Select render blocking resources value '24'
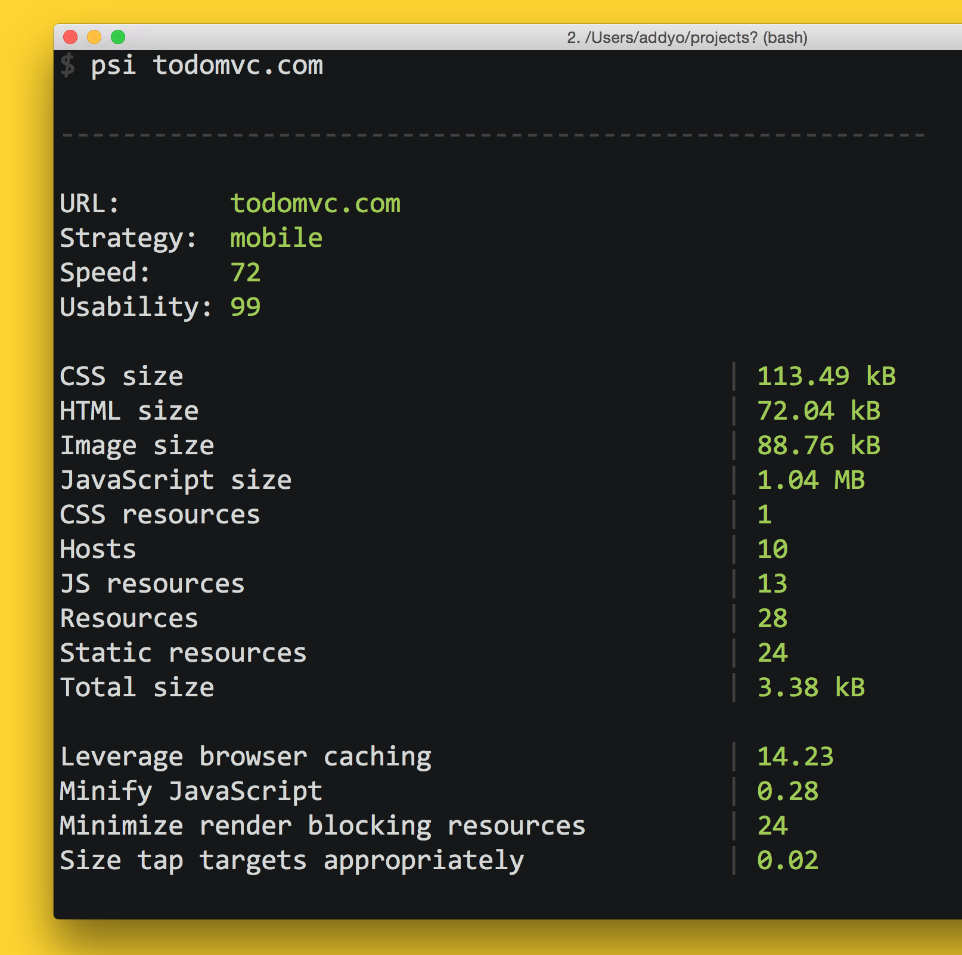962x955 pixels. (772, 826)
